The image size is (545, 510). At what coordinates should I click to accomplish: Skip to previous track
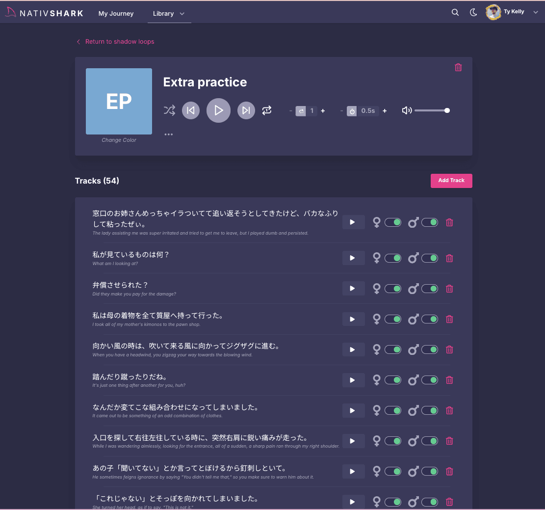(x=191, y=110)
